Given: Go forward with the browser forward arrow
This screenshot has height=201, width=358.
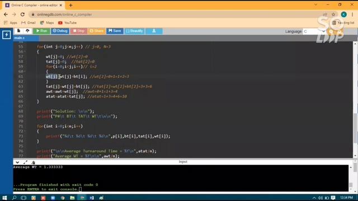Looking at the screenshot, I should [14, 15].
